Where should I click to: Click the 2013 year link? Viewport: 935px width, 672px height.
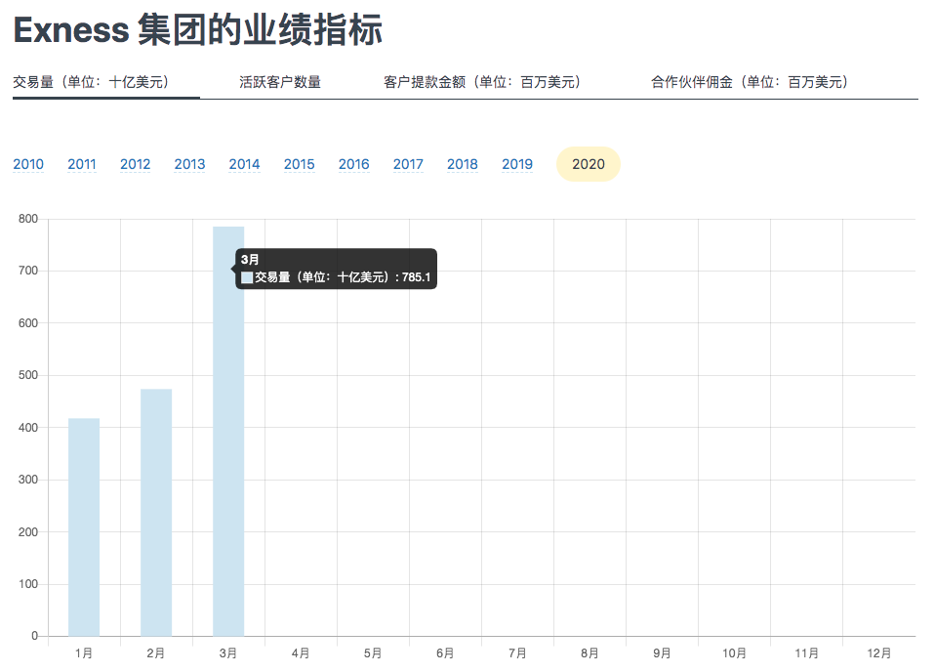(x=189, y=164)
